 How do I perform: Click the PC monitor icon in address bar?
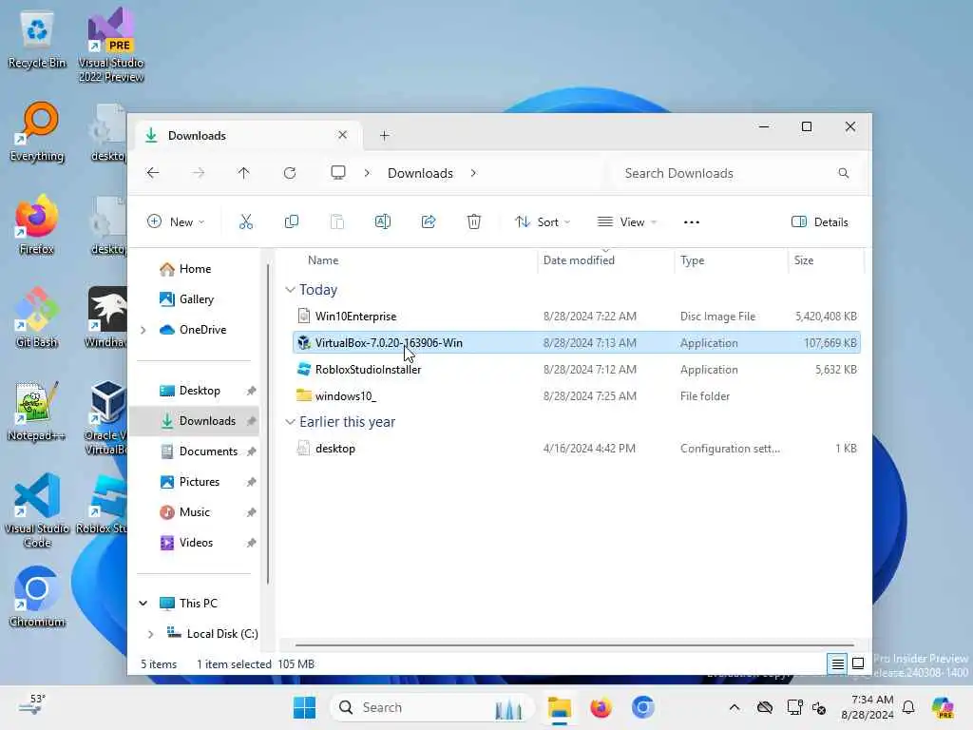click(x=337, y=173)
